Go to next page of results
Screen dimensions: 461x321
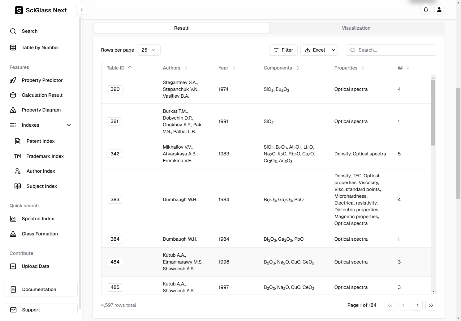click(417, 305)
